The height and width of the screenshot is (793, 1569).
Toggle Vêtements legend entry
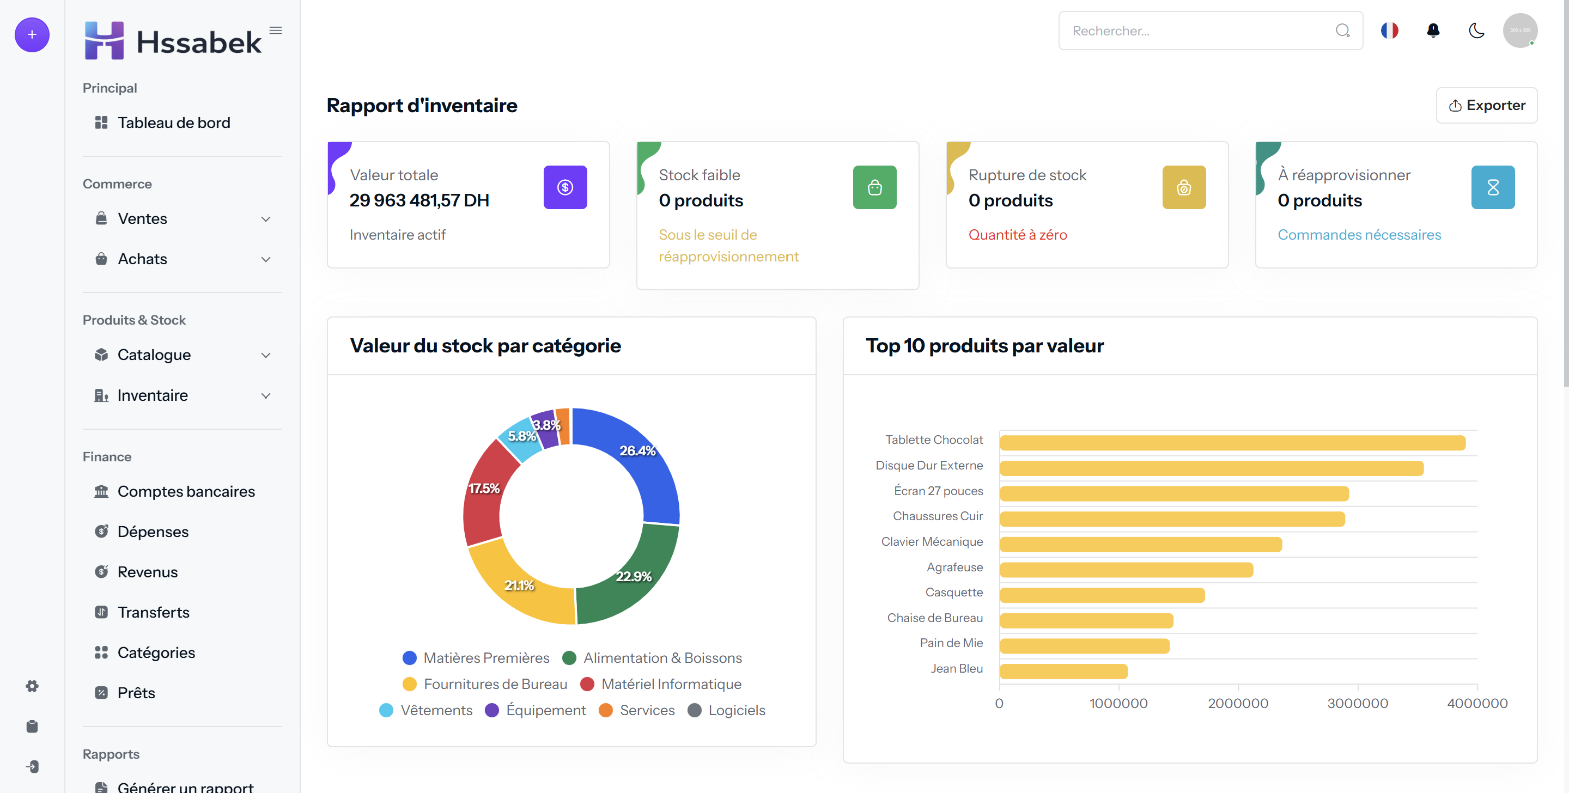(425, 710)
